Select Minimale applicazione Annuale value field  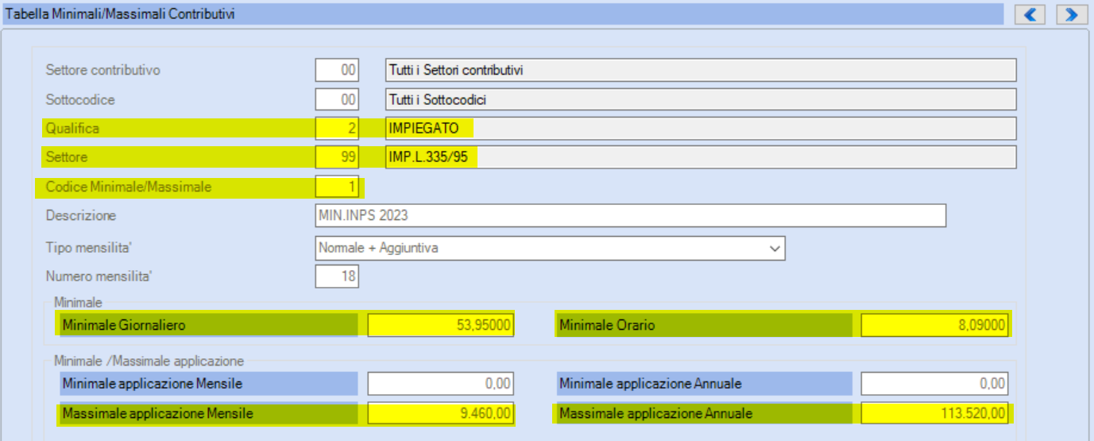pyautogui.click(x=934, y=384)
